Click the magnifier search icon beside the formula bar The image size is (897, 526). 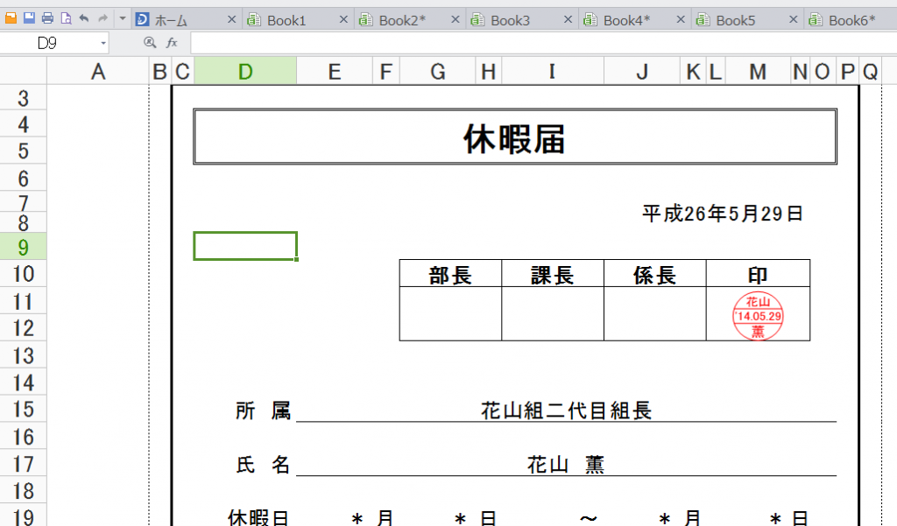point(149,40)
